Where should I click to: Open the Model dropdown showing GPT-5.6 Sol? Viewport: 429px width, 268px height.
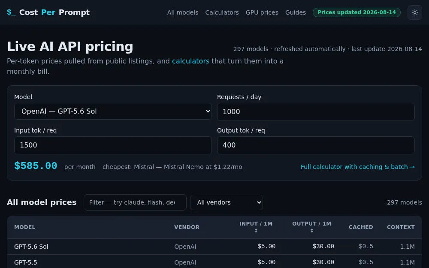click(113, 111)
